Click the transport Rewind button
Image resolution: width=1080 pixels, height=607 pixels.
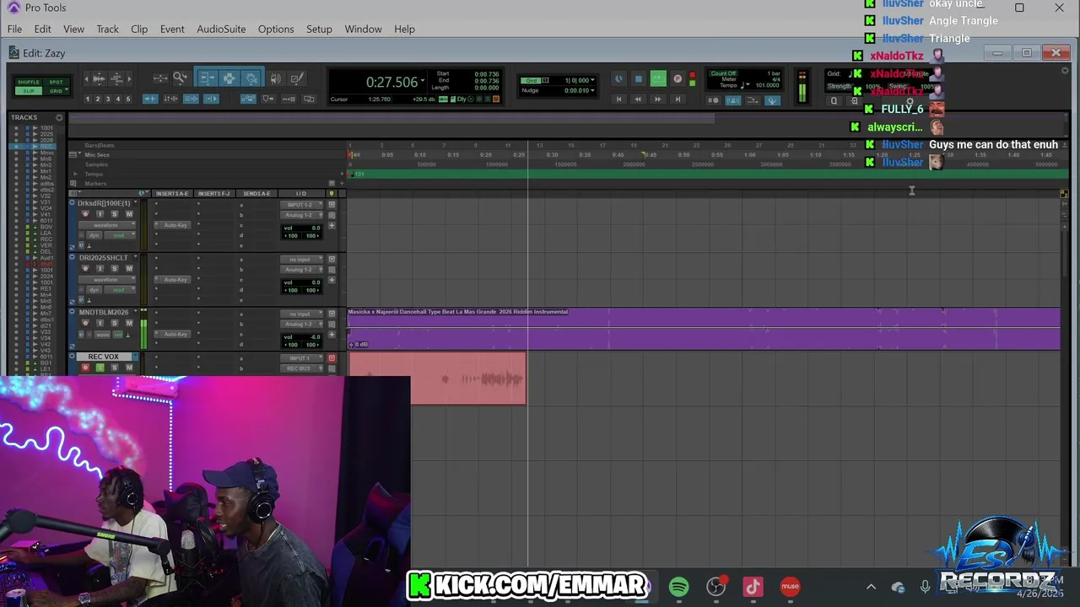point(638,99)
